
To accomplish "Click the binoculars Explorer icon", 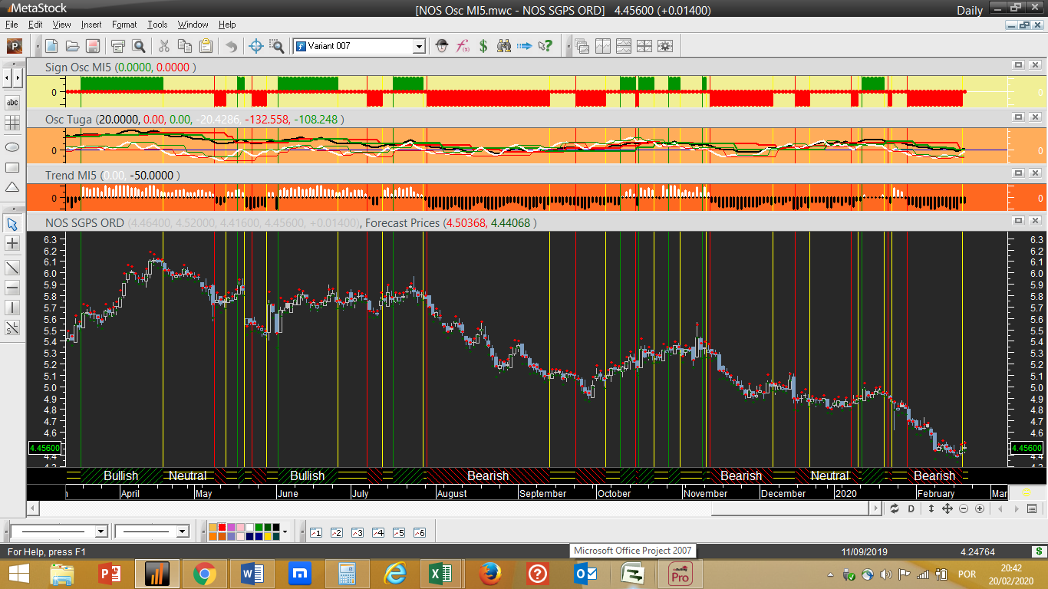I will point(504,46).
